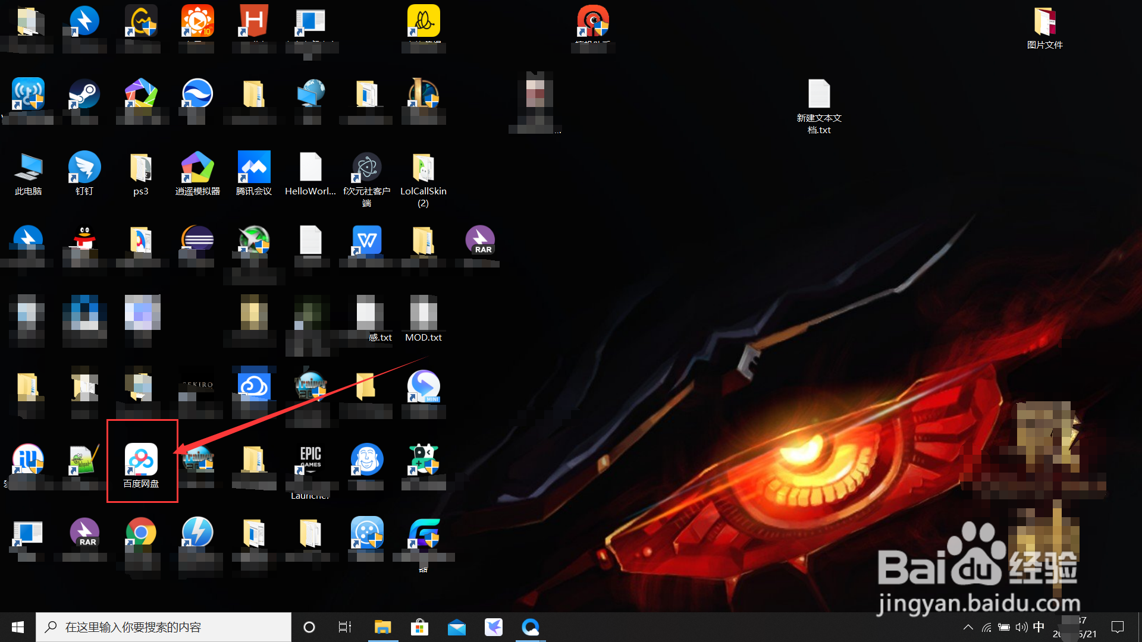Switch the 中 input method indicator
Image resolution: width=1142 pixels, height=642 pixels.
point(1039,627)
